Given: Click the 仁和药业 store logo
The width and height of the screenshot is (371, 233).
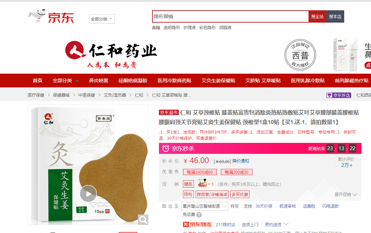Looking at the screenshot, I should (111, 54).
